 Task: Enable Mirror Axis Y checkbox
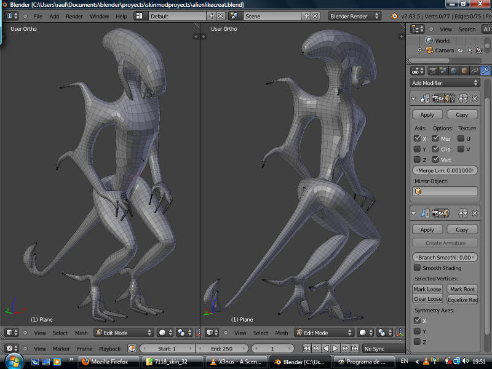pos(417,149)
